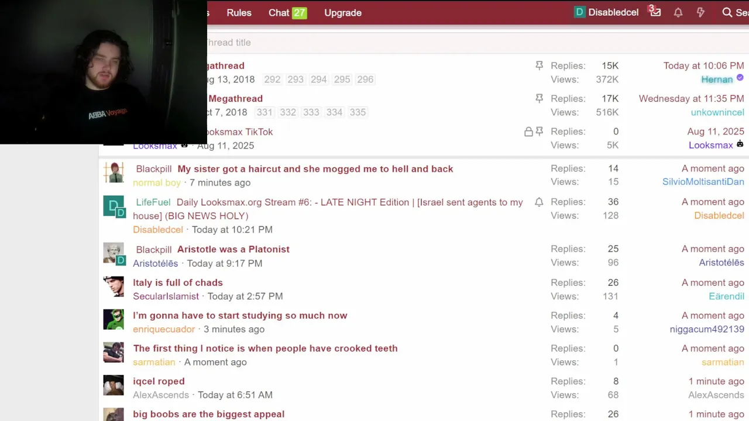Viewport: 749px width, 421px height.
Task: Open last poster SilvioMoltisantiDan profile
Action: (703, 182)
